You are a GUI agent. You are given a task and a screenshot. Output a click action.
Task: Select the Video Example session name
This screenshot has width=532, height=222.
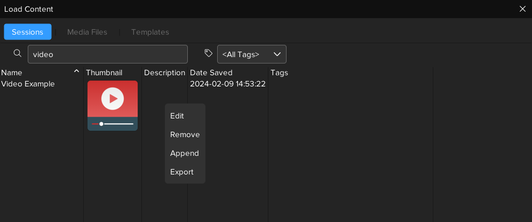28,84
